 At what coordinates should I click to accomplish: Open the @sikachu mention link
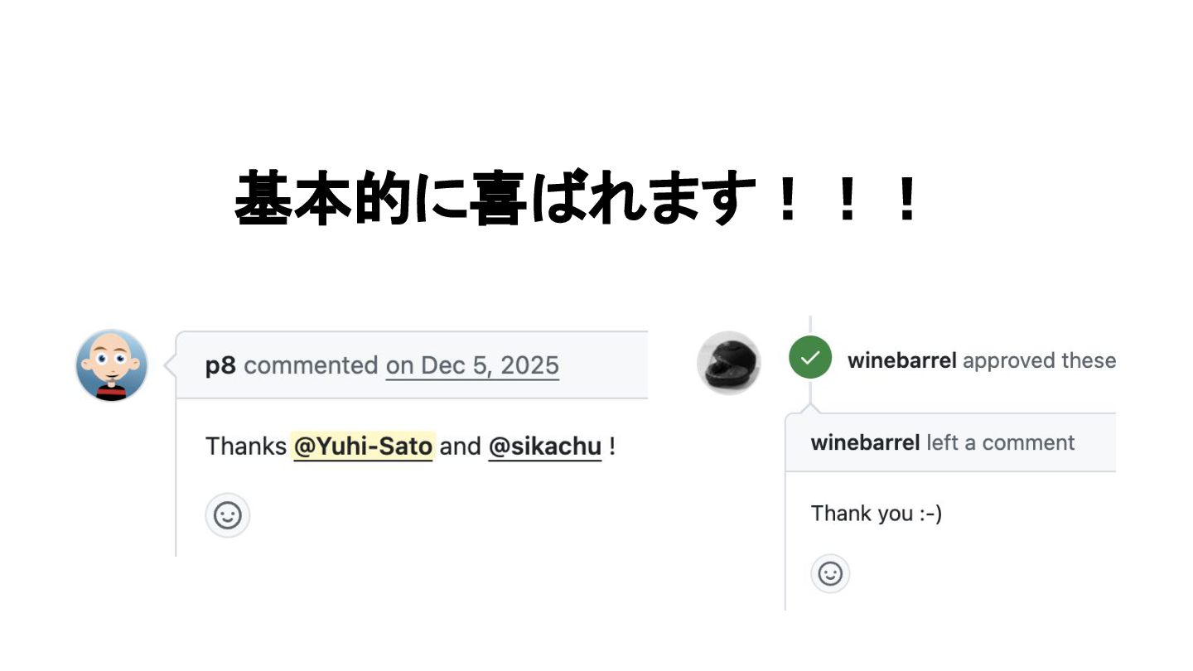pos(544,447)
